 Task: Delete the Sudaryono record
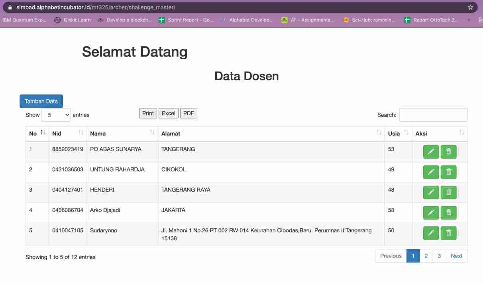pyautogui.click(x=449, y=233)
